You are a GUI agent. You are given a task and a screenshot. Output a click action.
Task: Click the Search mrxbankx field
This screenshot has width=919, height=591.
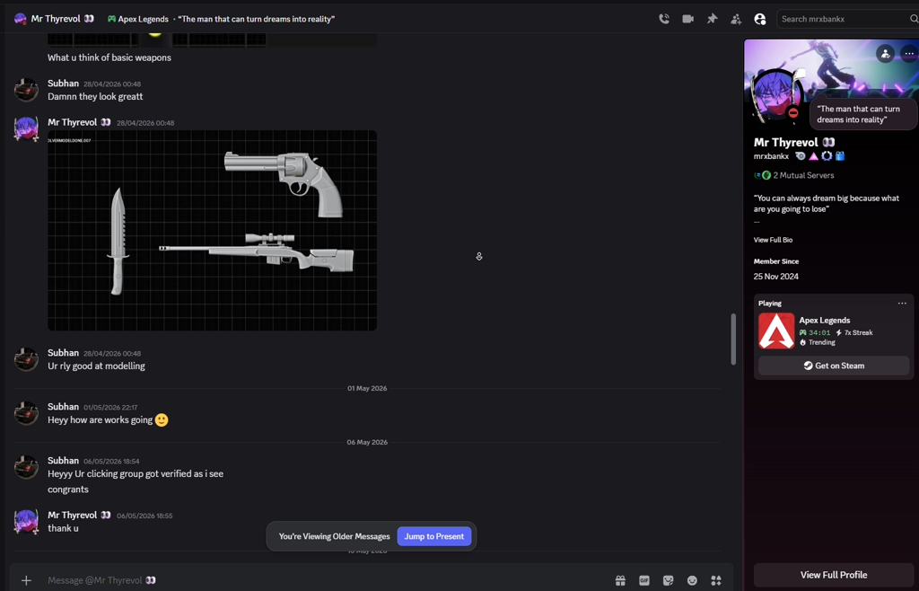point(848,19)
